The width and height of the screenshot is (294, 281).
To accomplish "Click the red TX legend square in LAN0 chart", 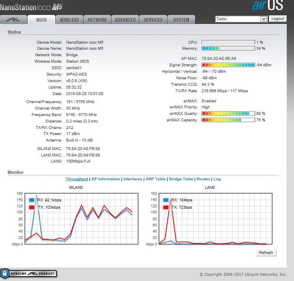I will (x=166, y=207).
